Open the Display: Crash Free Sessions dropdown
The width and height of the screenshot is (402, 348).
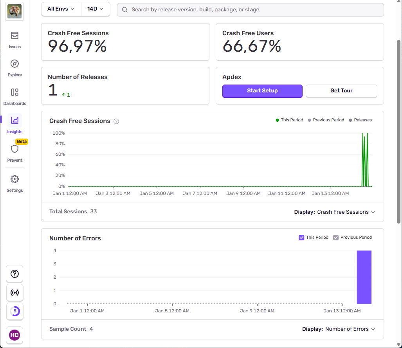(x=335, y=212)
